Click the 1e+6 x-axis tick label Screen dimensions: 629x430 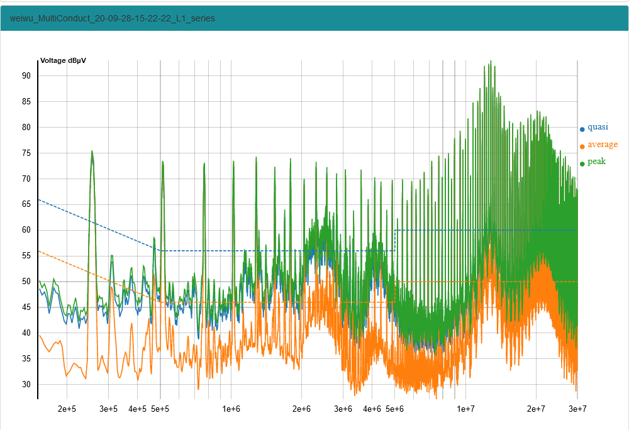click(x=231, y=409)
